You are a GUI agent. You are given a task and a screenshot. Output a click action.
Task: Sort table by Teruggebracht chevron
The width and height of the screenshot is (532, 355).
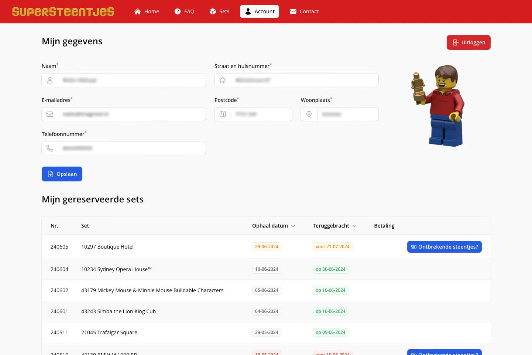tap(354, 226)
